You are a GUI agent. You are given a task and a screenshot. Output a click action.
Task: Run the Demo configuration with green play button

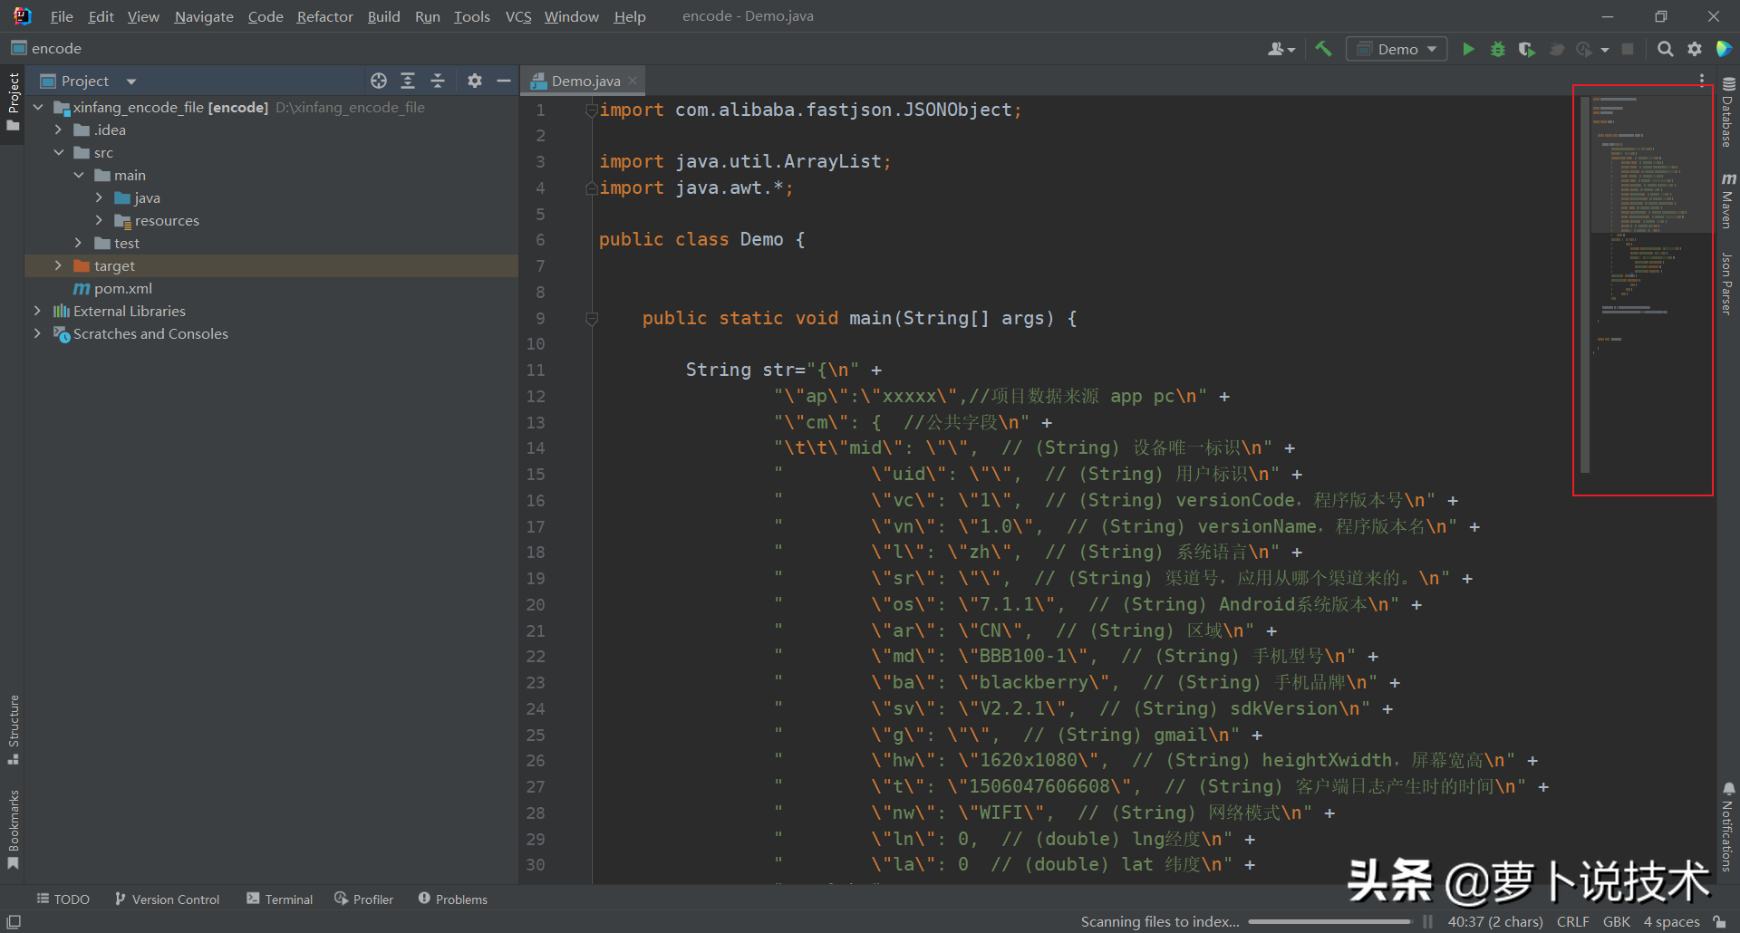click(1468, 49)
